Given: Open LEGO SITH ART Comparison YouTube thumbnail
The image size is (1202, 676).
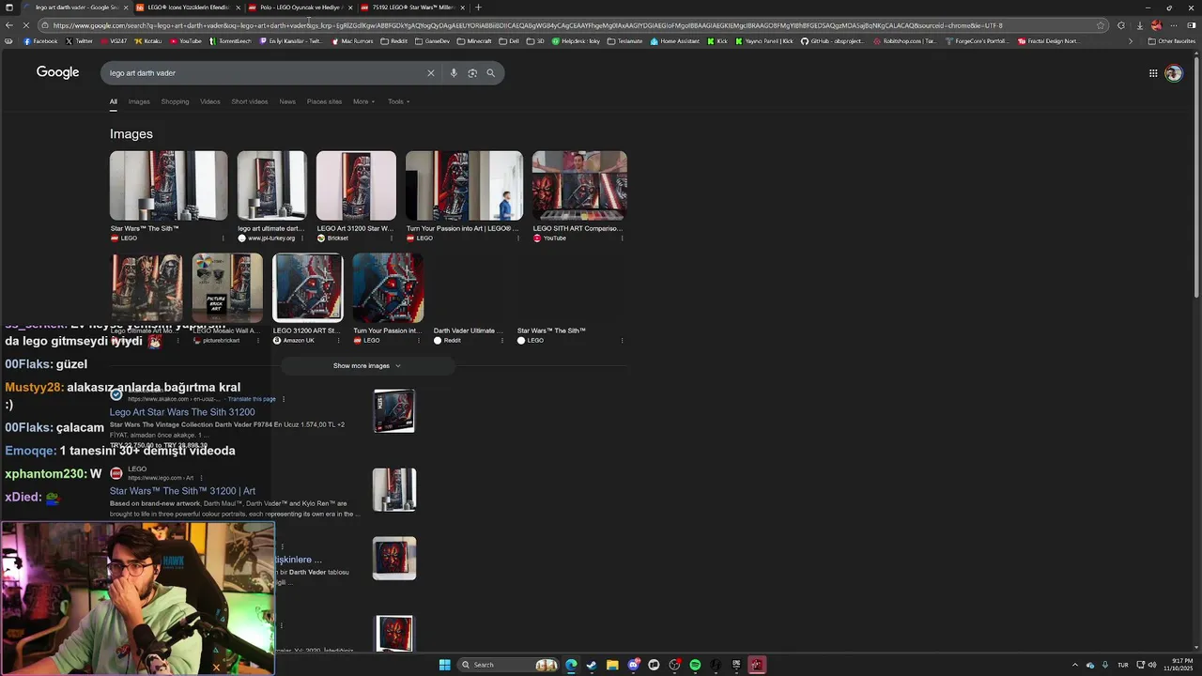Looking at the screenshot, I should click(x=579, y=186).
